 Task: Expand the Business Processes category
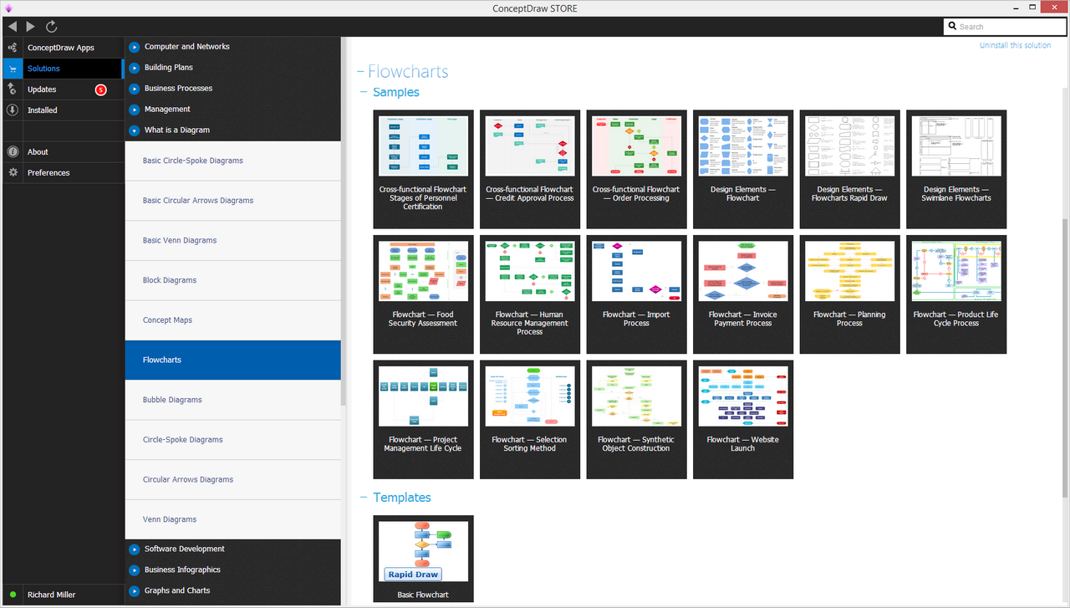(135, 89)
